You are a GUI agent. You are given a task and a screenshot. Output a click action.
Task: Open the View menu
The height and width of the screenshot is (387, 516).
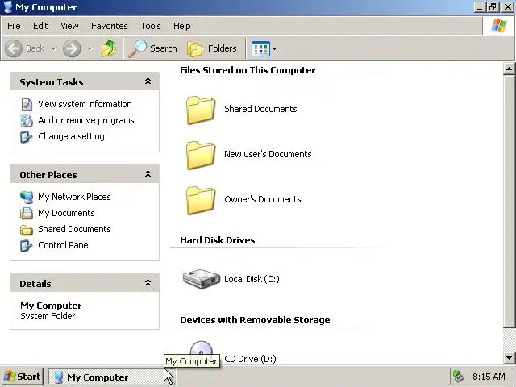click(x=69, y=26)
